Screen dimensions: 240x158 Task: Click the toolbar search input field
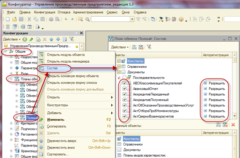click(111, 19)
